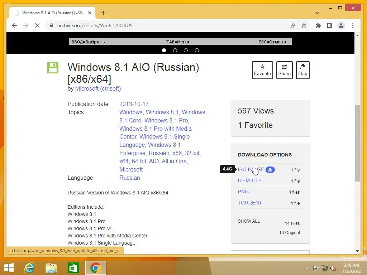
Task: Open the All in One topic link
Action: coord(174,161)
